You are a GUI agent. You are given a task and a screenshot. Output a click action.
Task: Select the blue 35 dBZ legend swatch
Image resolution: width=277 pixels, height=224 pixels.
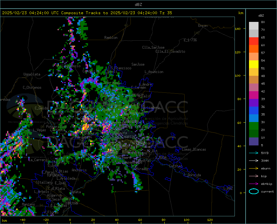pyautogui.click(x=254, y=111)
